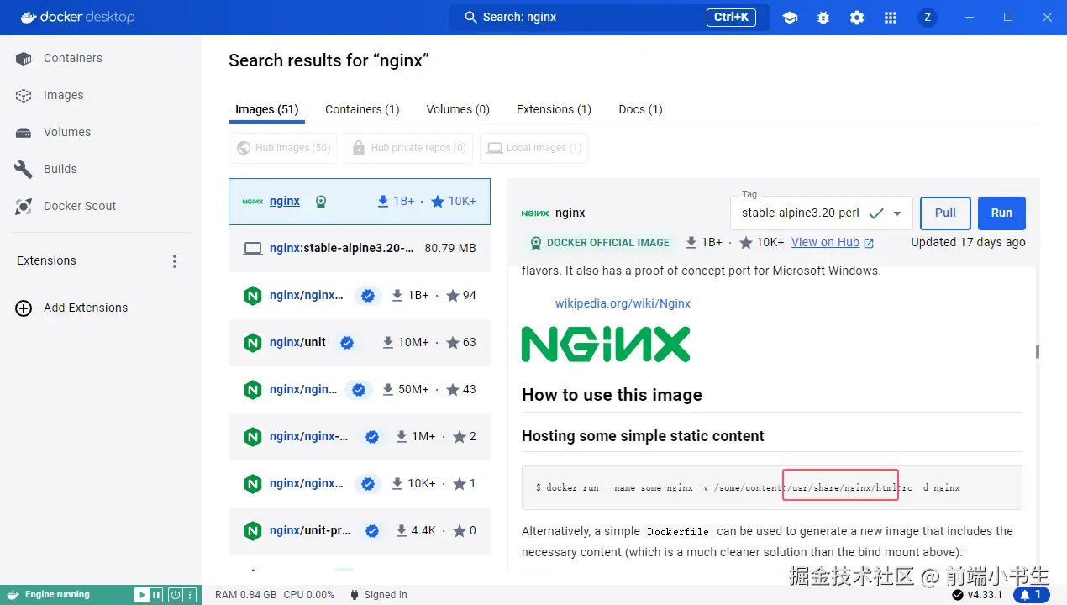Click the external link icon beside View on Hub
Image resolution: width=1067 pixels, height=605 pixels.
(x=869, y=243)
